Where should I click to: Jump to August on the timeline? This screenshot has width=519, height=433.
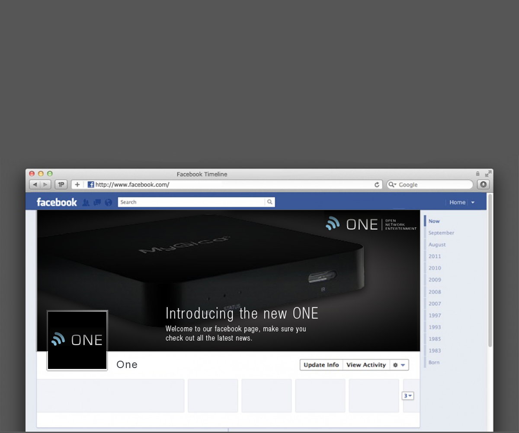click(x=437, y=245)
